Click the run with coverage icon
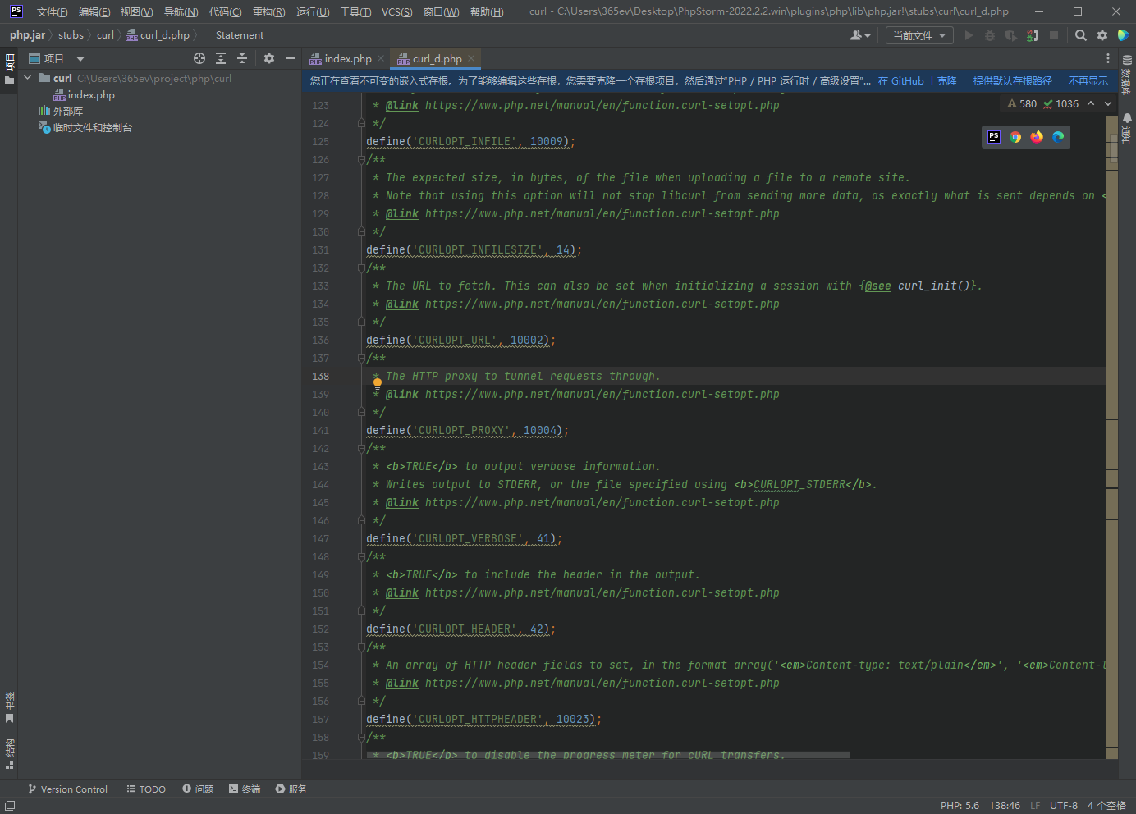The image size is (1136, 814). pos(1011,35)
